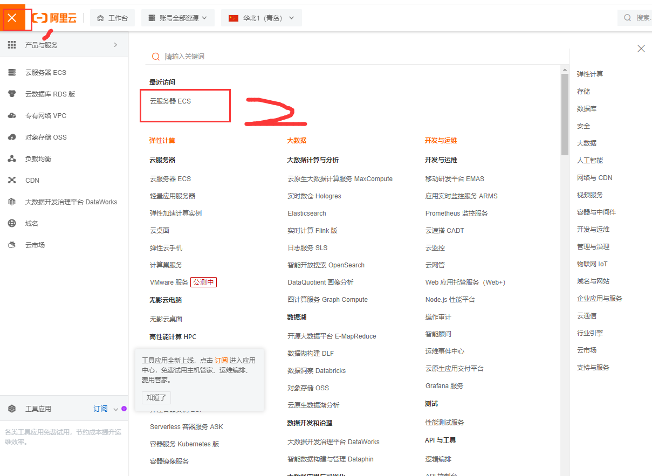Image resolution: width=652 pixels, height=476 pixels.
Task: Jump to 弹性计算 category
Action: (590, 74)
